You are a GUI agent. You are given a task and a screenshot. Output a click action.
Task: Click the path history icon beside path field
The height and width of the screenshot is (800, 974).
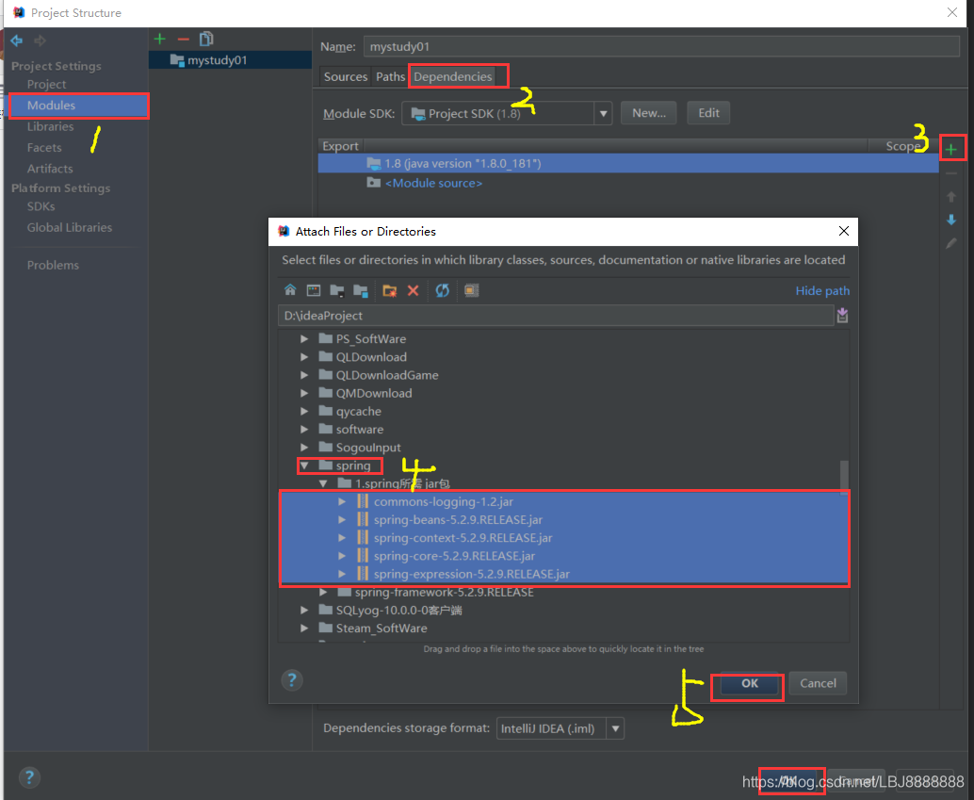[x=842, y=315]
